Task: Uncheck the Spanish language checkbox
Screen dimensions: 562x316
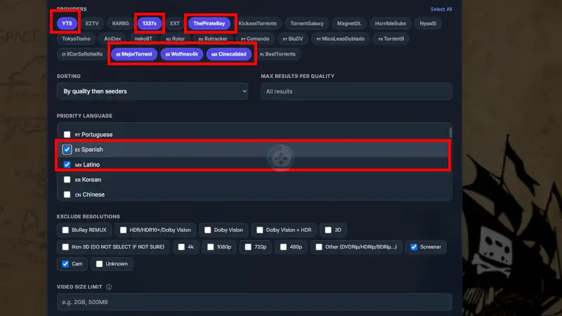Action: 67,150
